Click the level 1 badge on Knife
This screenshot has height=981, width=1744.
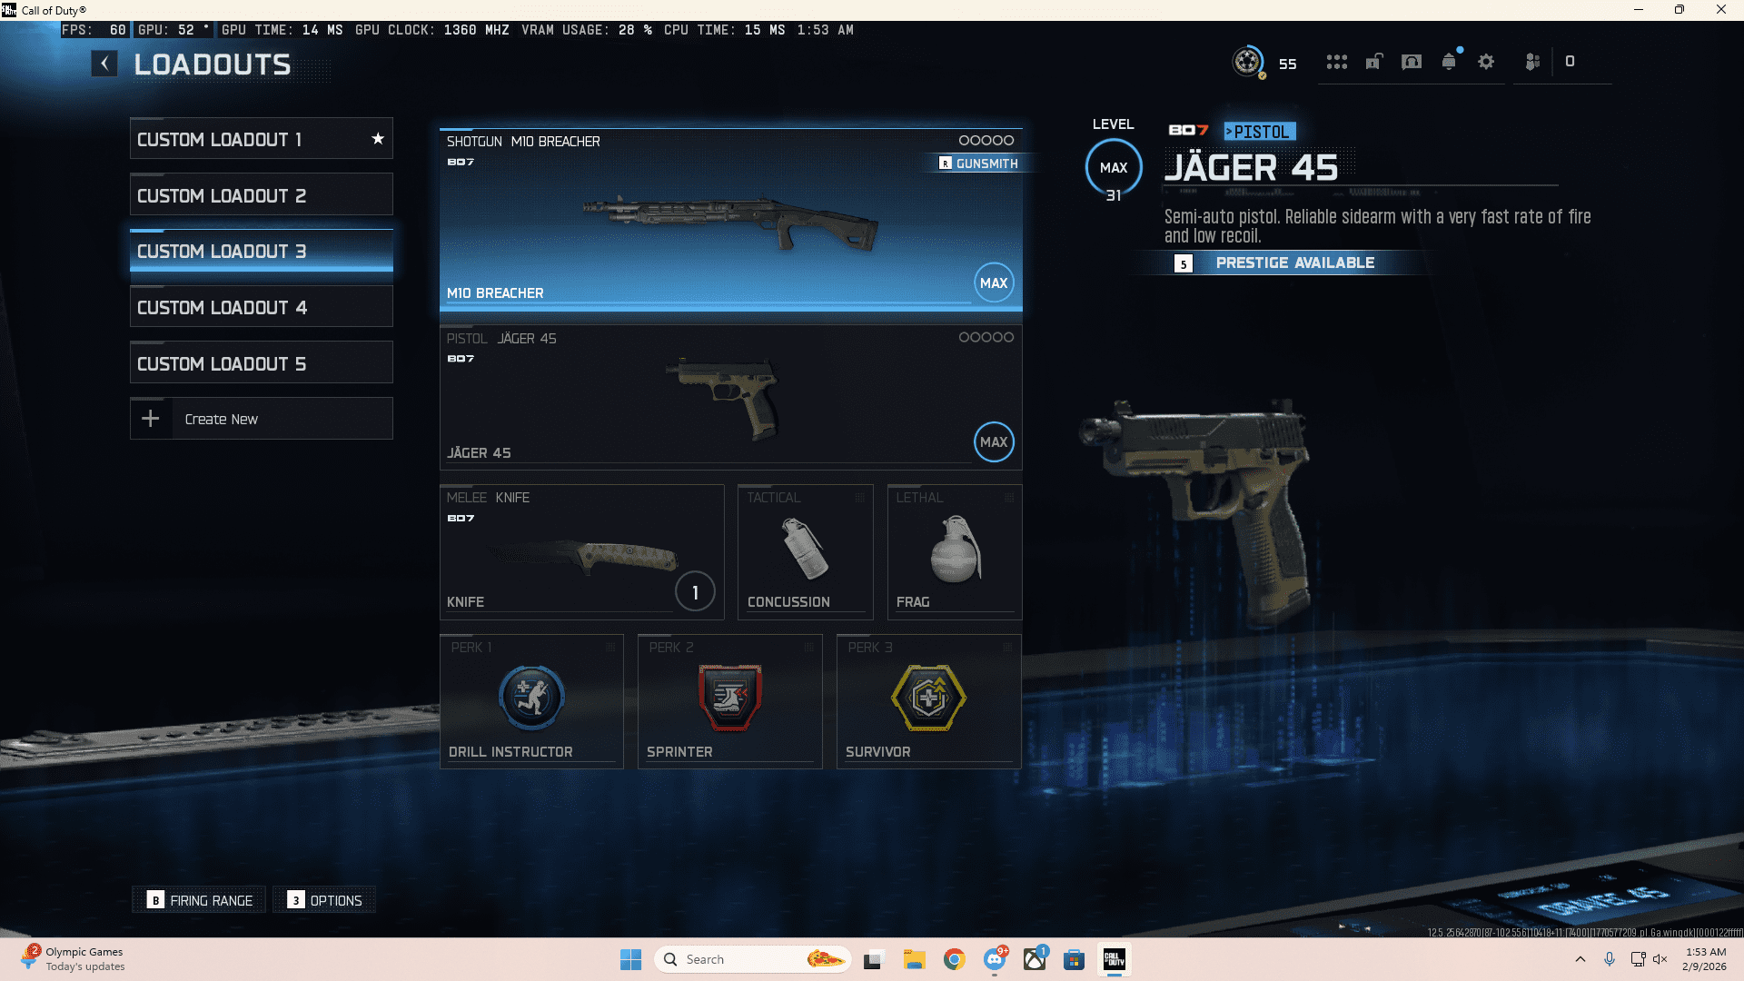pos(695,592)
